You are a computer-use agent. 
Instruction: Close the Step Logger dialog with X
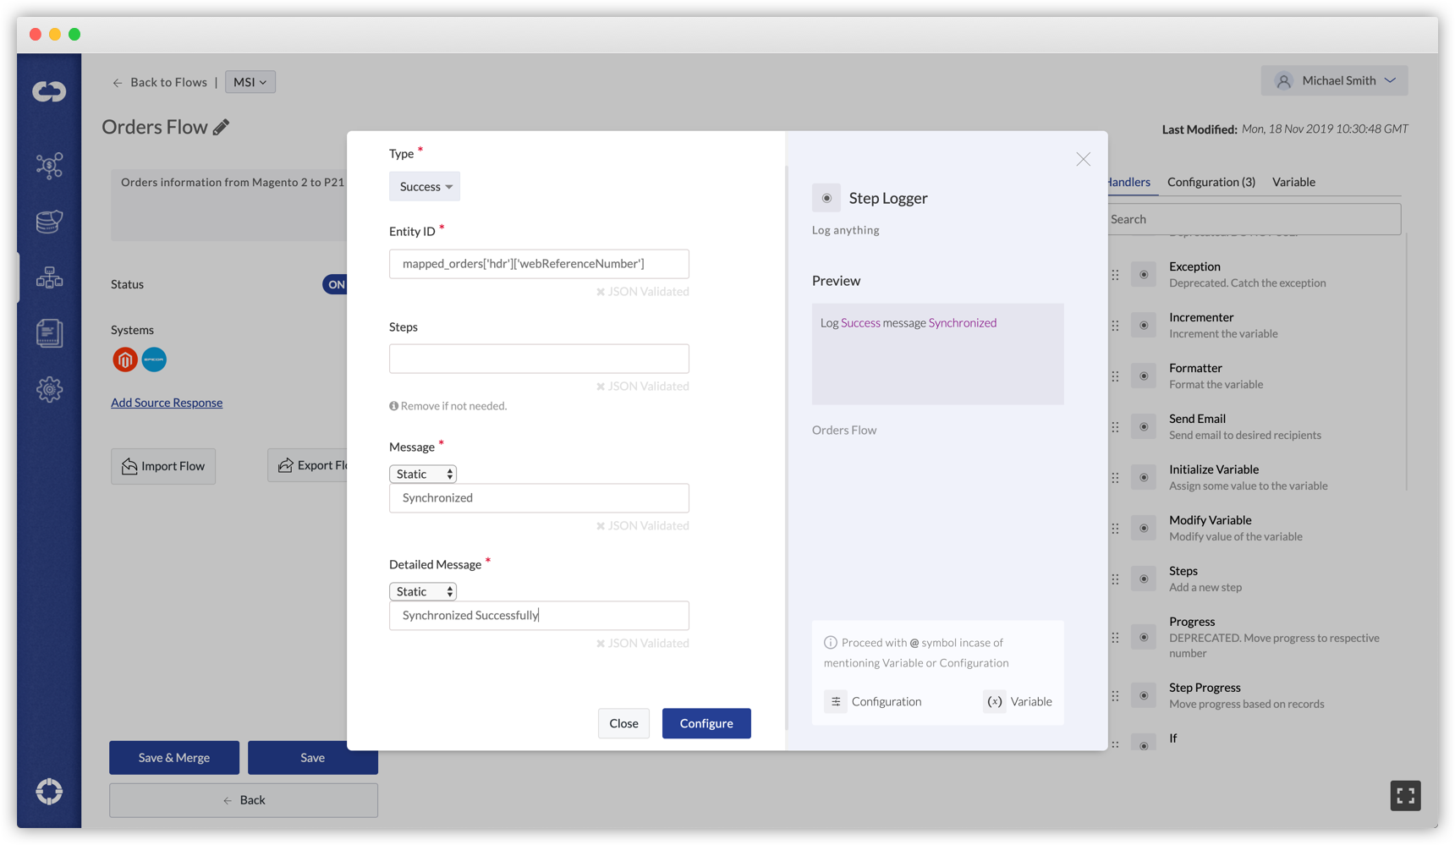pyautogui.click(x=1084, y=159)
